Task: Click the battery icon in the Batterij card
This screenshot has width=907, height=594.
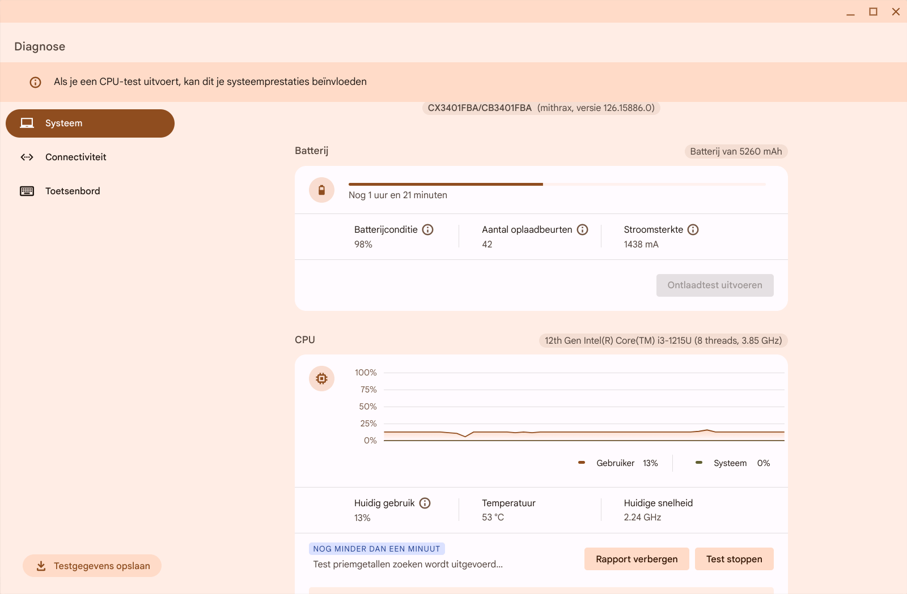Action: [x=321, y=190]
